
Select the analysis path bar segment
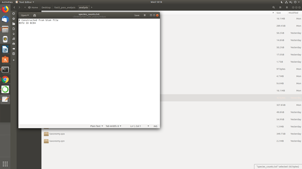click(84, 7)
